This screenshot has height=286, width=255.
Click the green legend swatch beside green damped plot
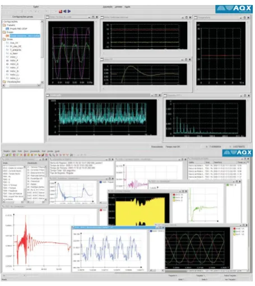pyautogui.click(x=228, y=185)
